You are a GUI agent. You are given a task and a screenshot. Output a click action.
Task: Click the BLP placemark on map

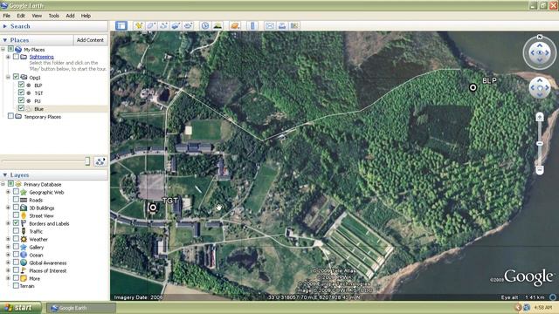pyautogui.click(x=473, y=87)
